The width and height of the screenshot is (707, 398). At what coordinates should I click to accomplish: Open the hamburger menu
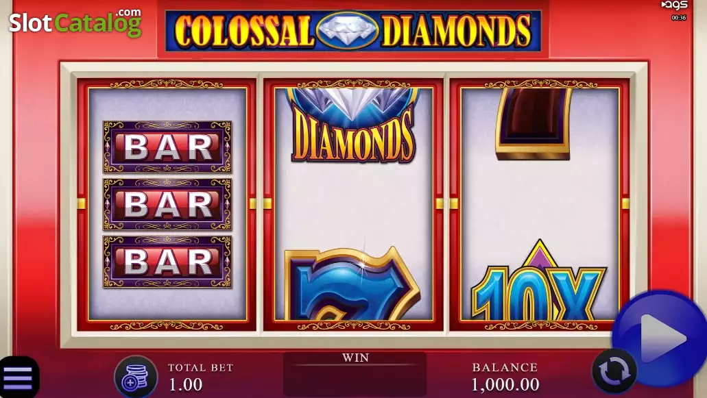coord(18,377)
